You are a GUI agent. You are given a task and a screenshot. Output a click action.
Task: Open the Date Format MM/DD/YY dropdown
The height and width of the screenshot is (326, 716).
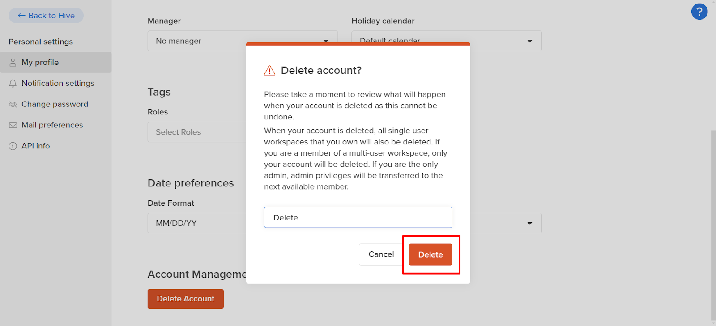[x=197, y=223]
